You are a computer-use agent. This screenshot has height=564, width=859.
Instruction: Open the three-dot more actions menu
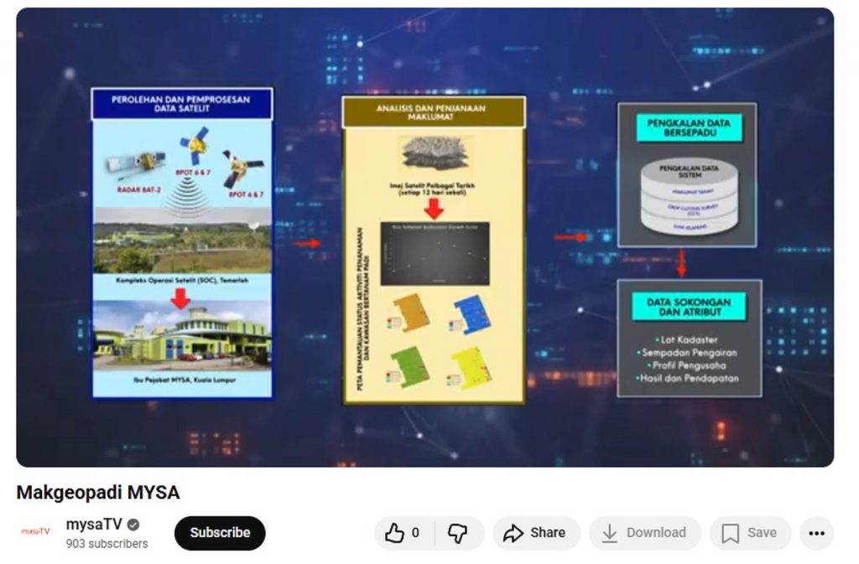tap(816, 533)
